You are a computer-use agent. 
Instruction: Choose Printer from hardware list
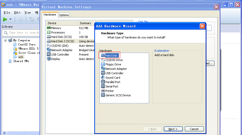[x=109, y=91]
